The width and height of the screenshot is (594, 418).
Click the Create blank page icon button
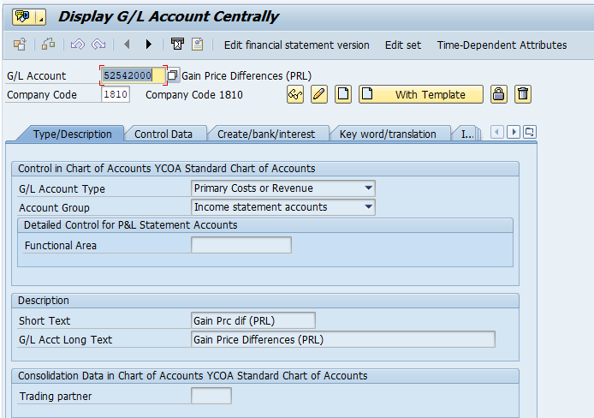(343, 94)
